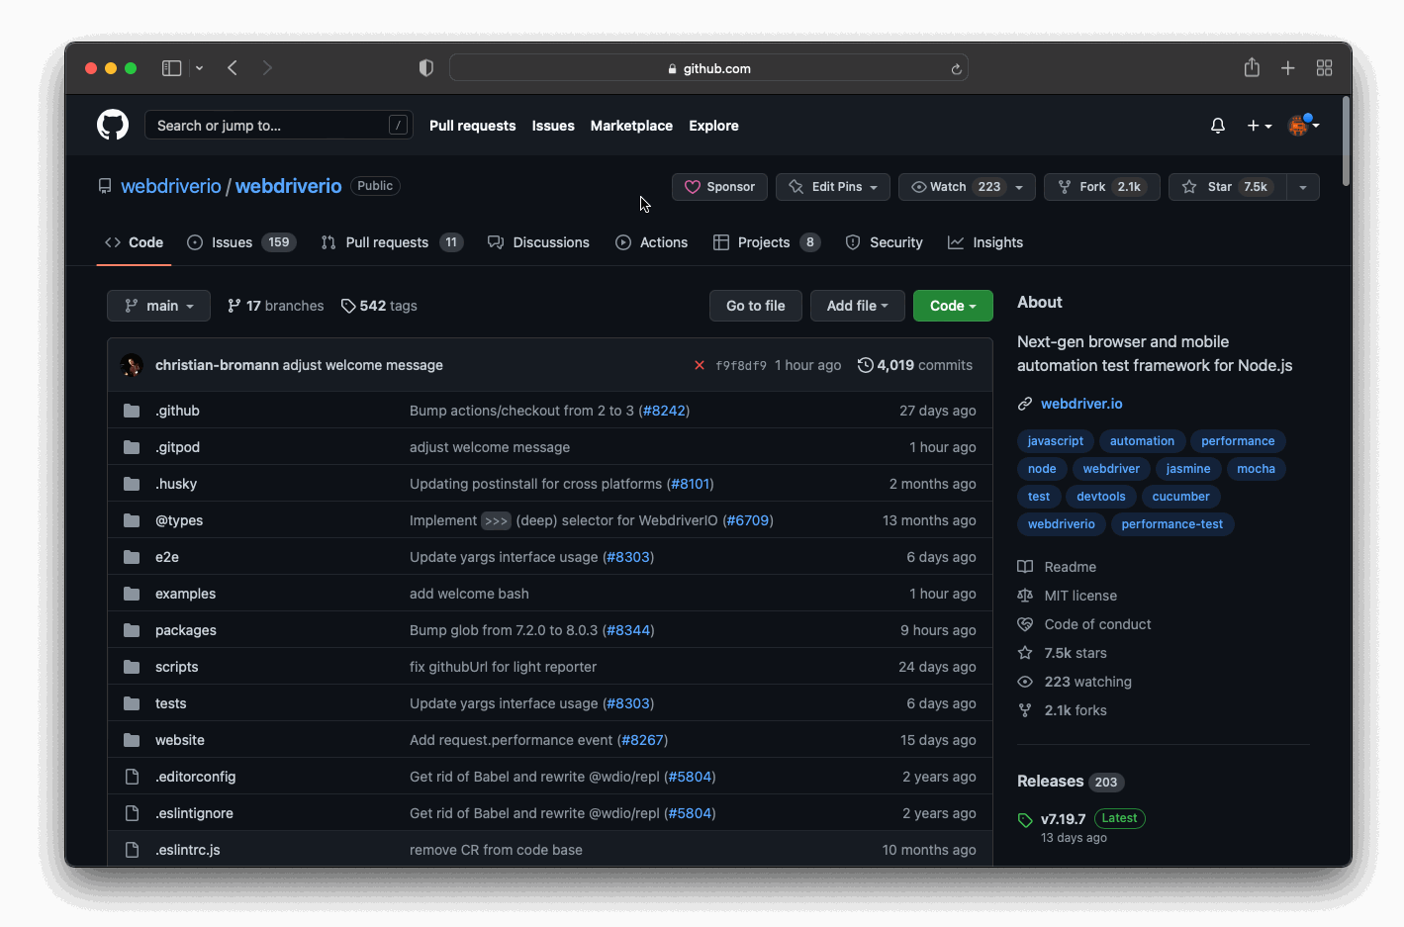Viewport: 1404px width, 927px height.
Task: View the 542 tags link
Action: [x=379, y=306]
